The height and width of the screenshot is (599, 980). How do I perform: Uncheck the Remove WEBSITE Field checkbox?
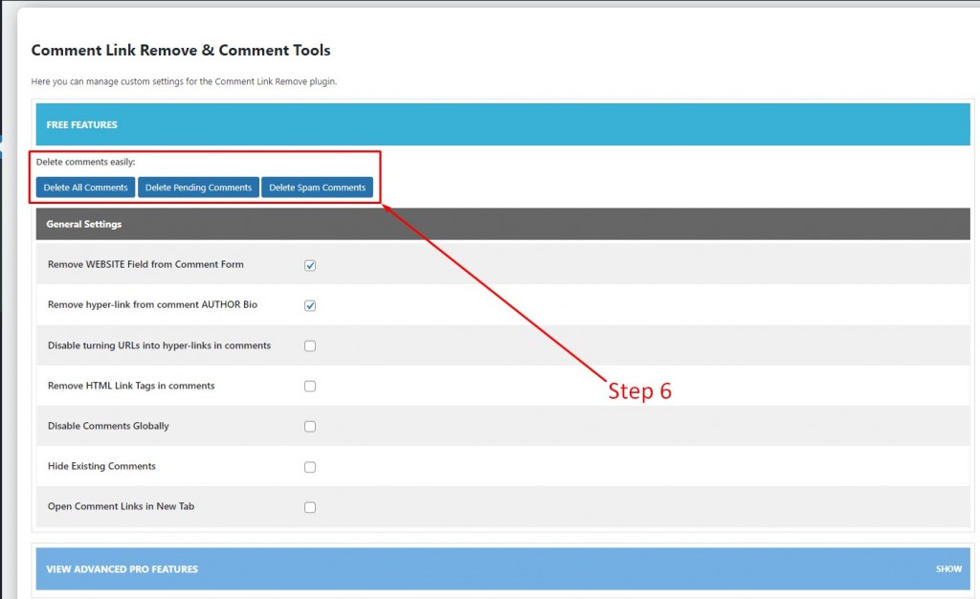point(310,265)
